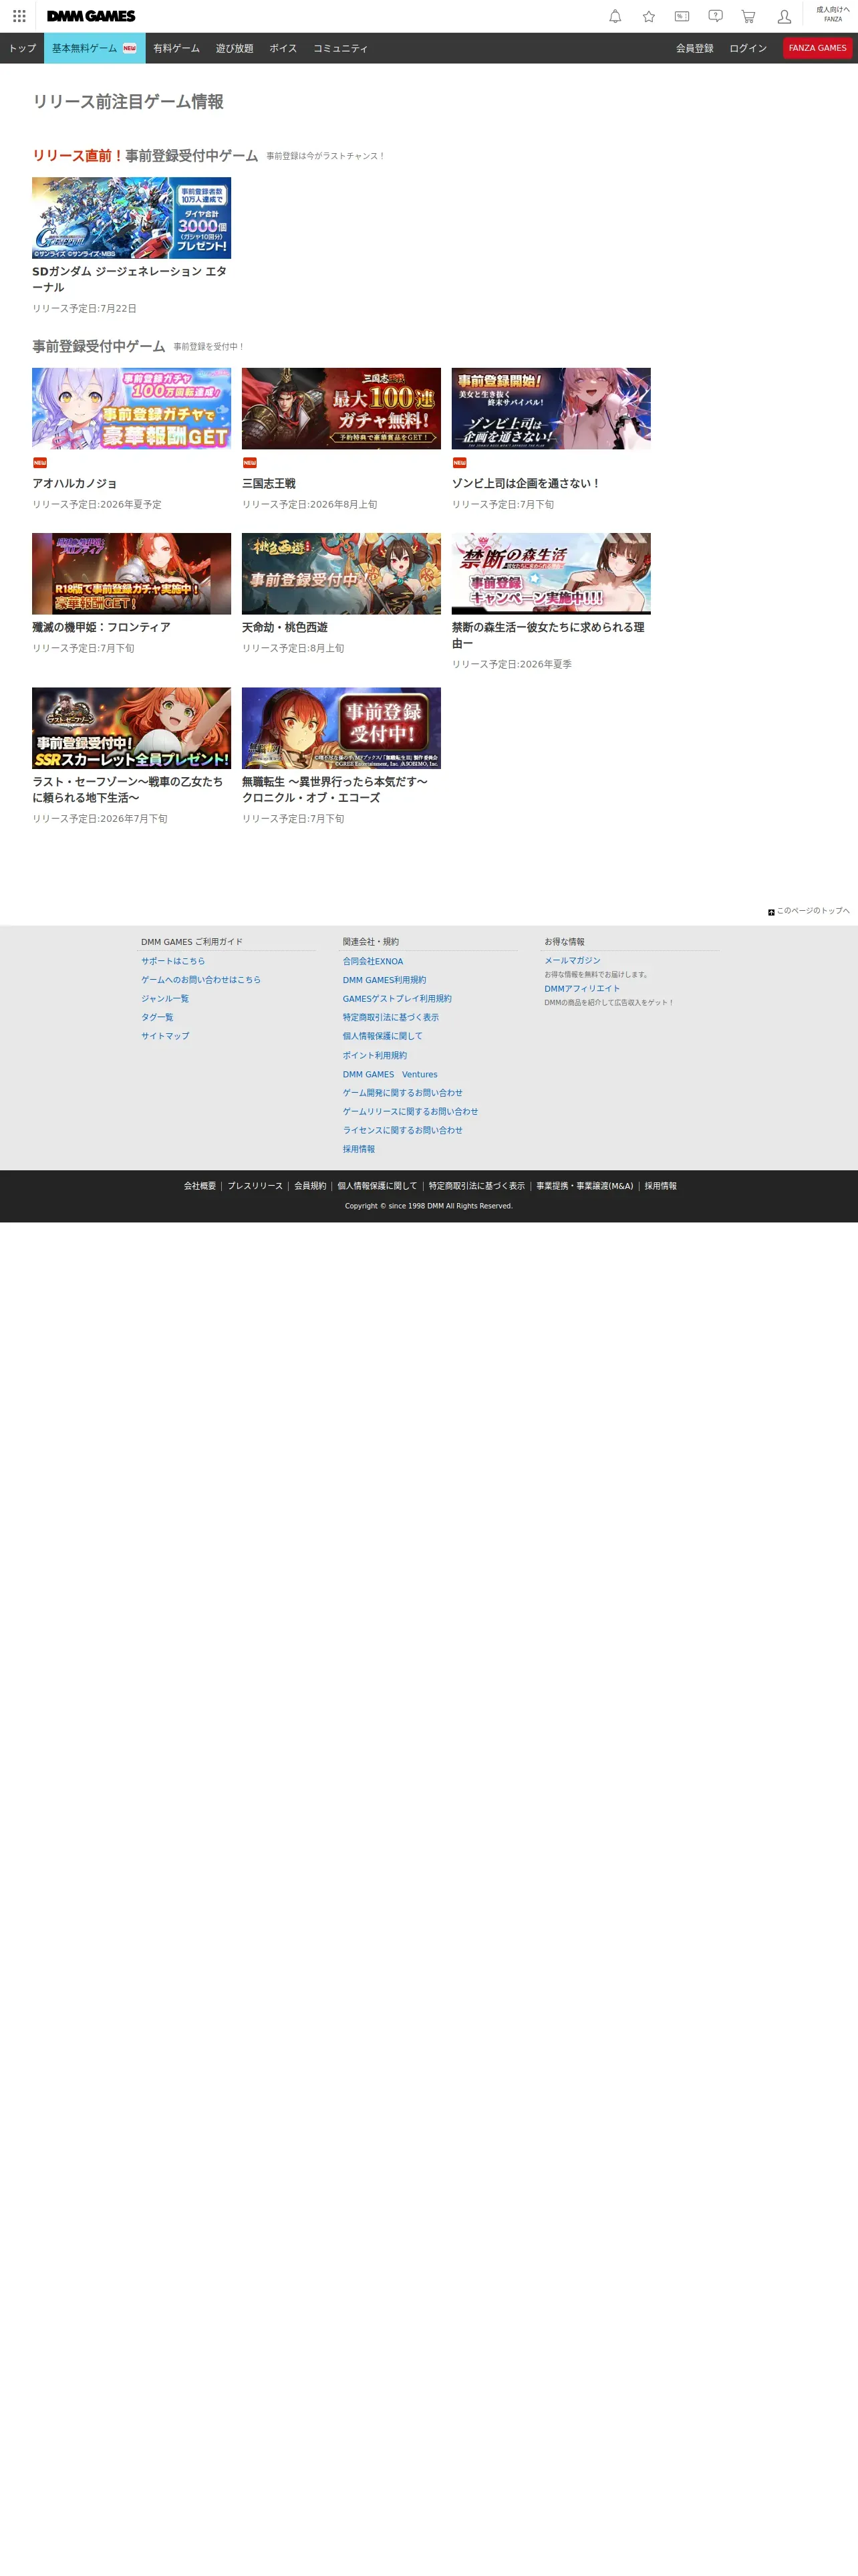Viewport: 858px width, 2576px height.
Task: Click the 禁断の森生活 title text
Action: [549, 635]
